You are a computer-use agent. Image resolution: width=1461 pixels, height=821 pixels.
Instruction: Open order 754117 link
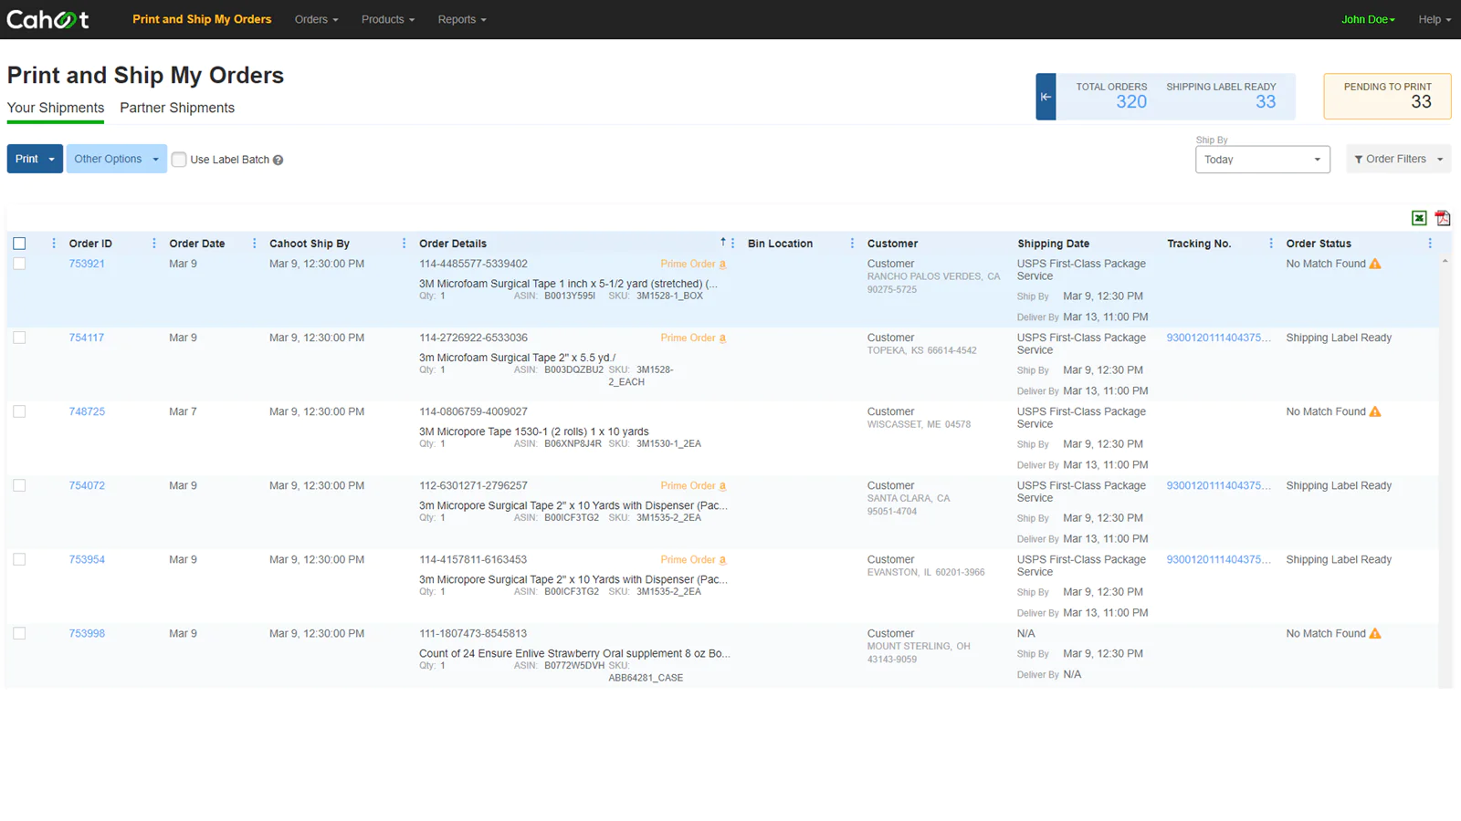tap(87, 338)
